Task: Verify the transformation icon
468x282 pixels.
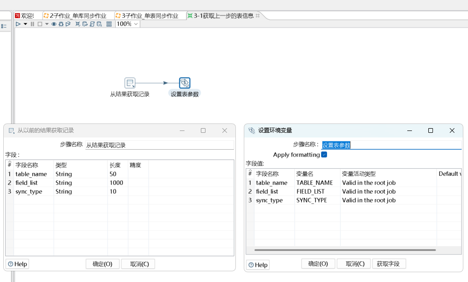Action: 78,24
